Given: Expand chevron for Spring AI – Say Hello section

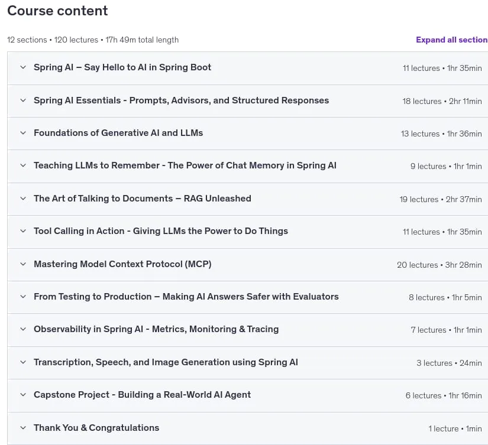Looking at the screenshot, I should [x=23, y=67].
